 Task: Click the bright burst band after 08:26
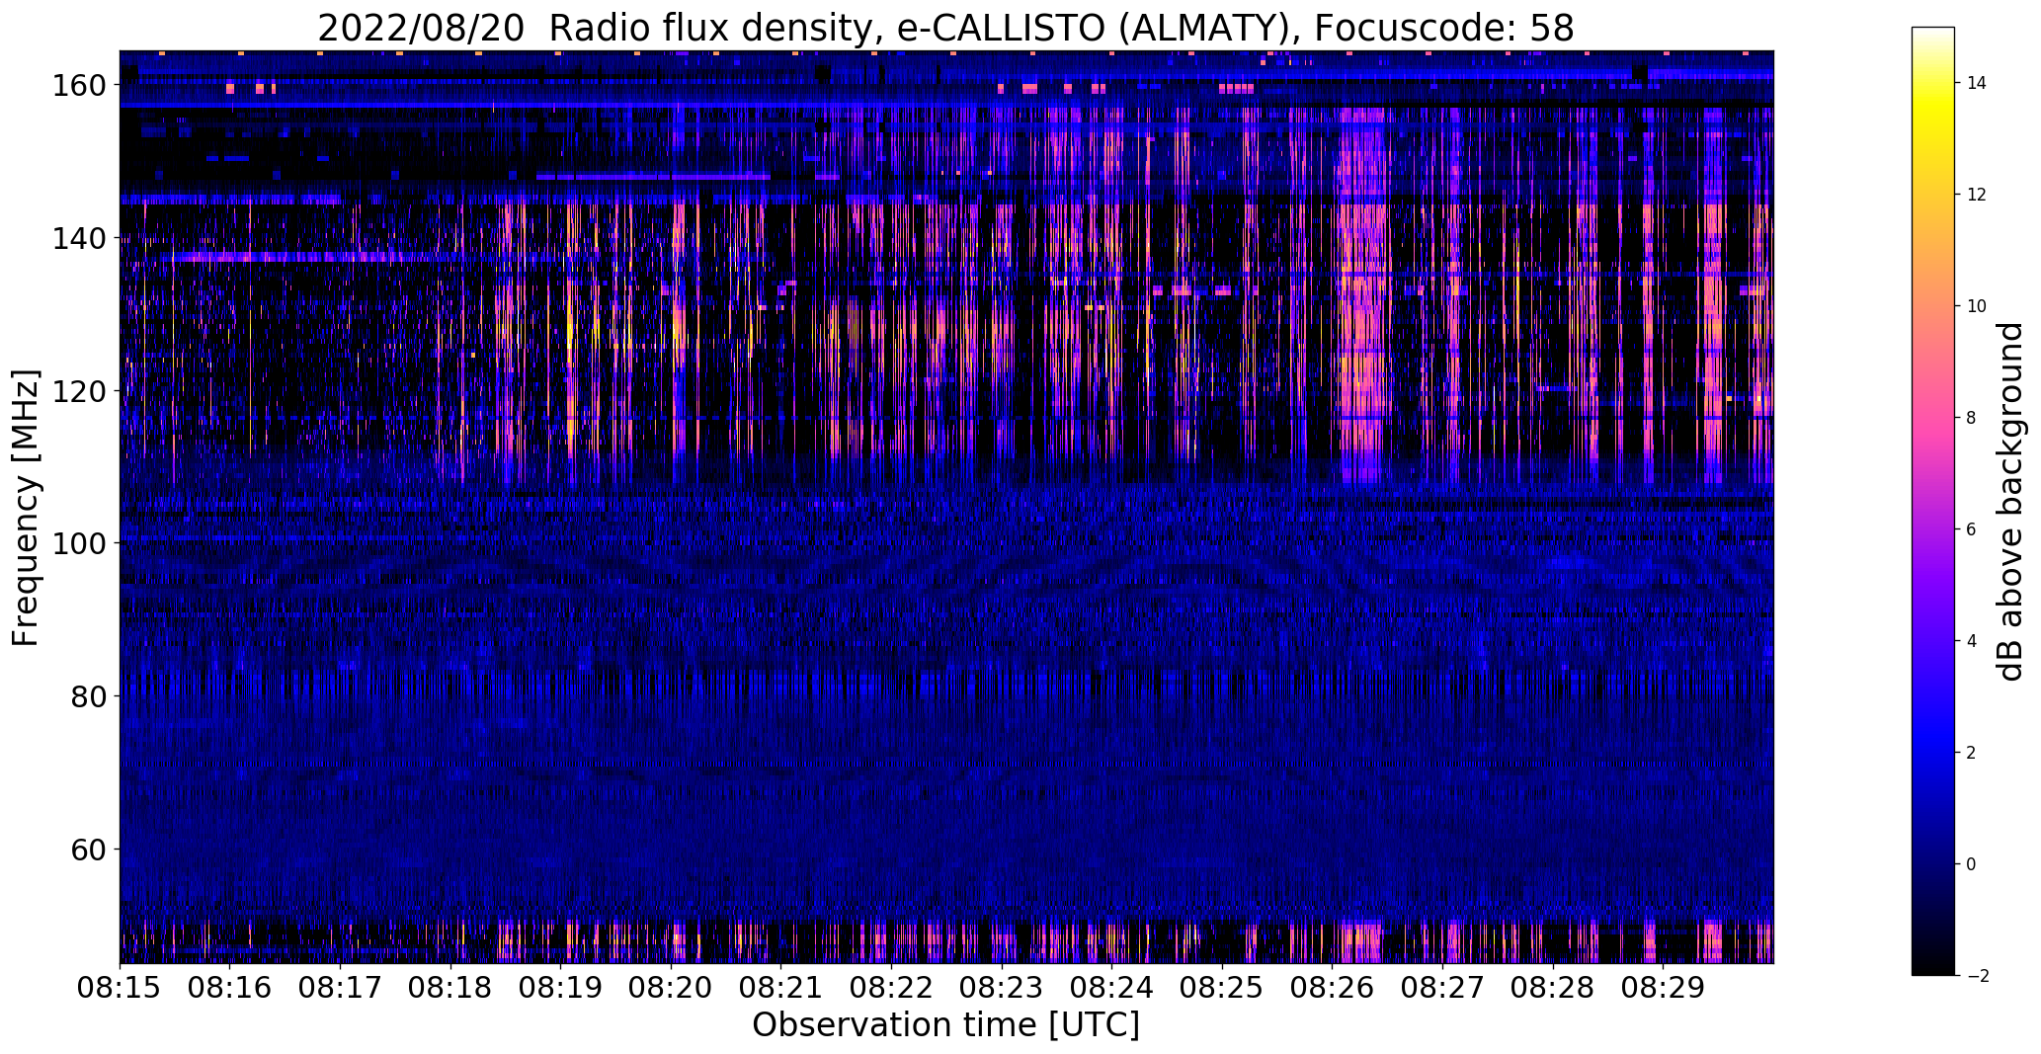tap(1362, 296)
